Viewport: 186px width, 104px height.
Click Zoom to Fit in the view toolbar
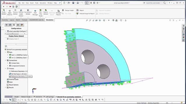click(87, 21)
